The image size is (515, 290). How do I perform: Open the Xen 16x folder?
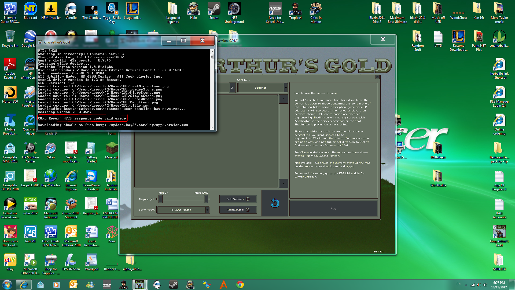coord(479,11)
